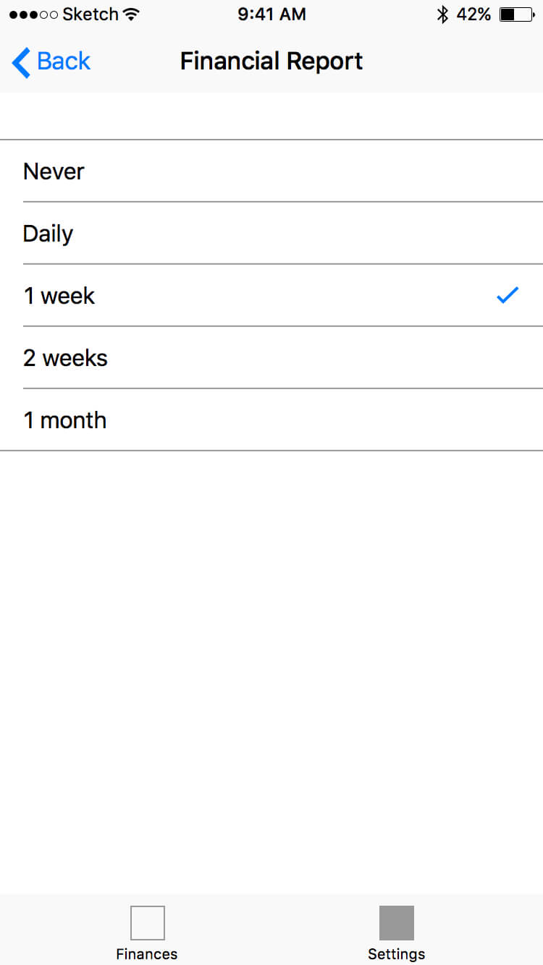The width and height of the screenshot is (543, 965).
Task: Choose the 2 weeks report frequency
Action: pyautogui.click(x=271, y=357)
